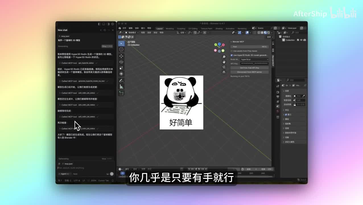This screenshot has width=363, height=205.
Task: Toggle Collection visibility eye in outliner
Action: pos(301,40)
